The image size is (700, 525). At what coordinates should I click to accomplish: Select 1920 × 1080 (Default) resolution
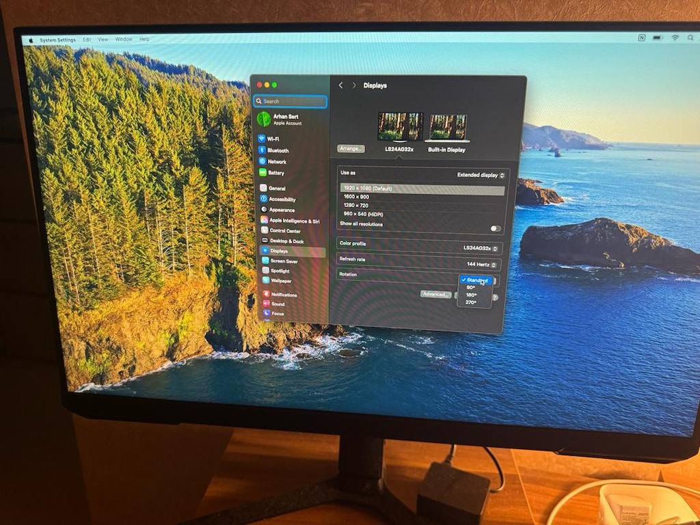pos(422,189)
